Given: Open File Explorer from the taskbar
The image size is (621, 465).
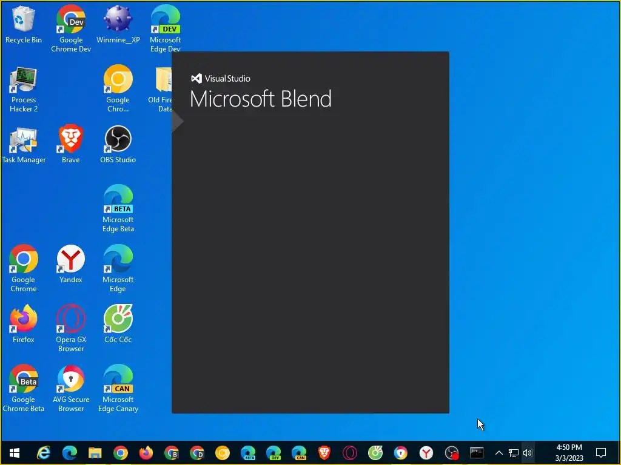Looking at the screenshot, I should pos(95,453).
